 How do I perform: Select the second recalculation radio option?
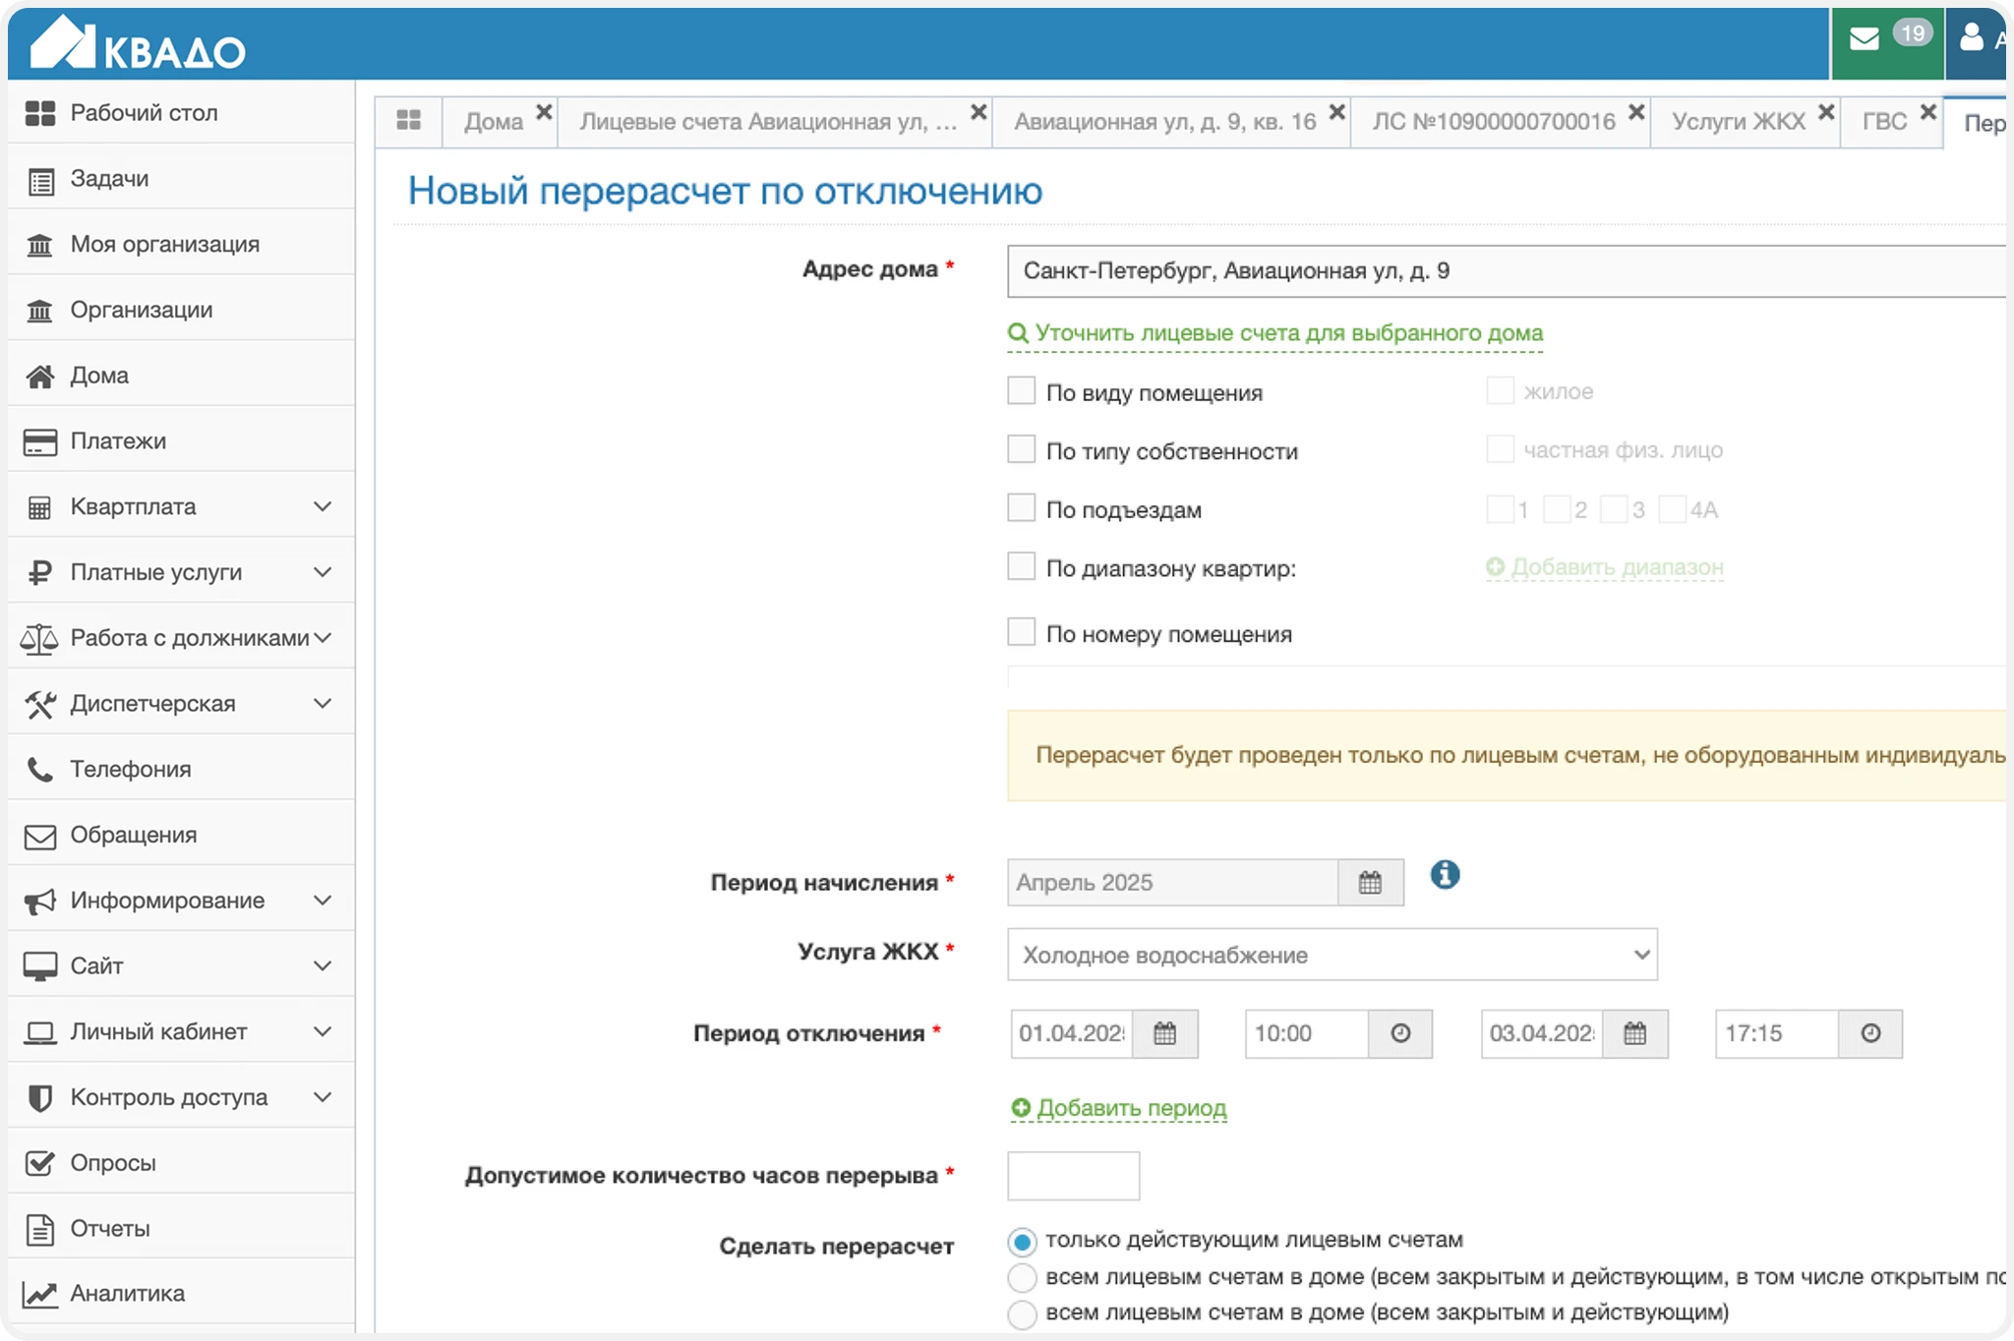[x=1023, y=1277]
